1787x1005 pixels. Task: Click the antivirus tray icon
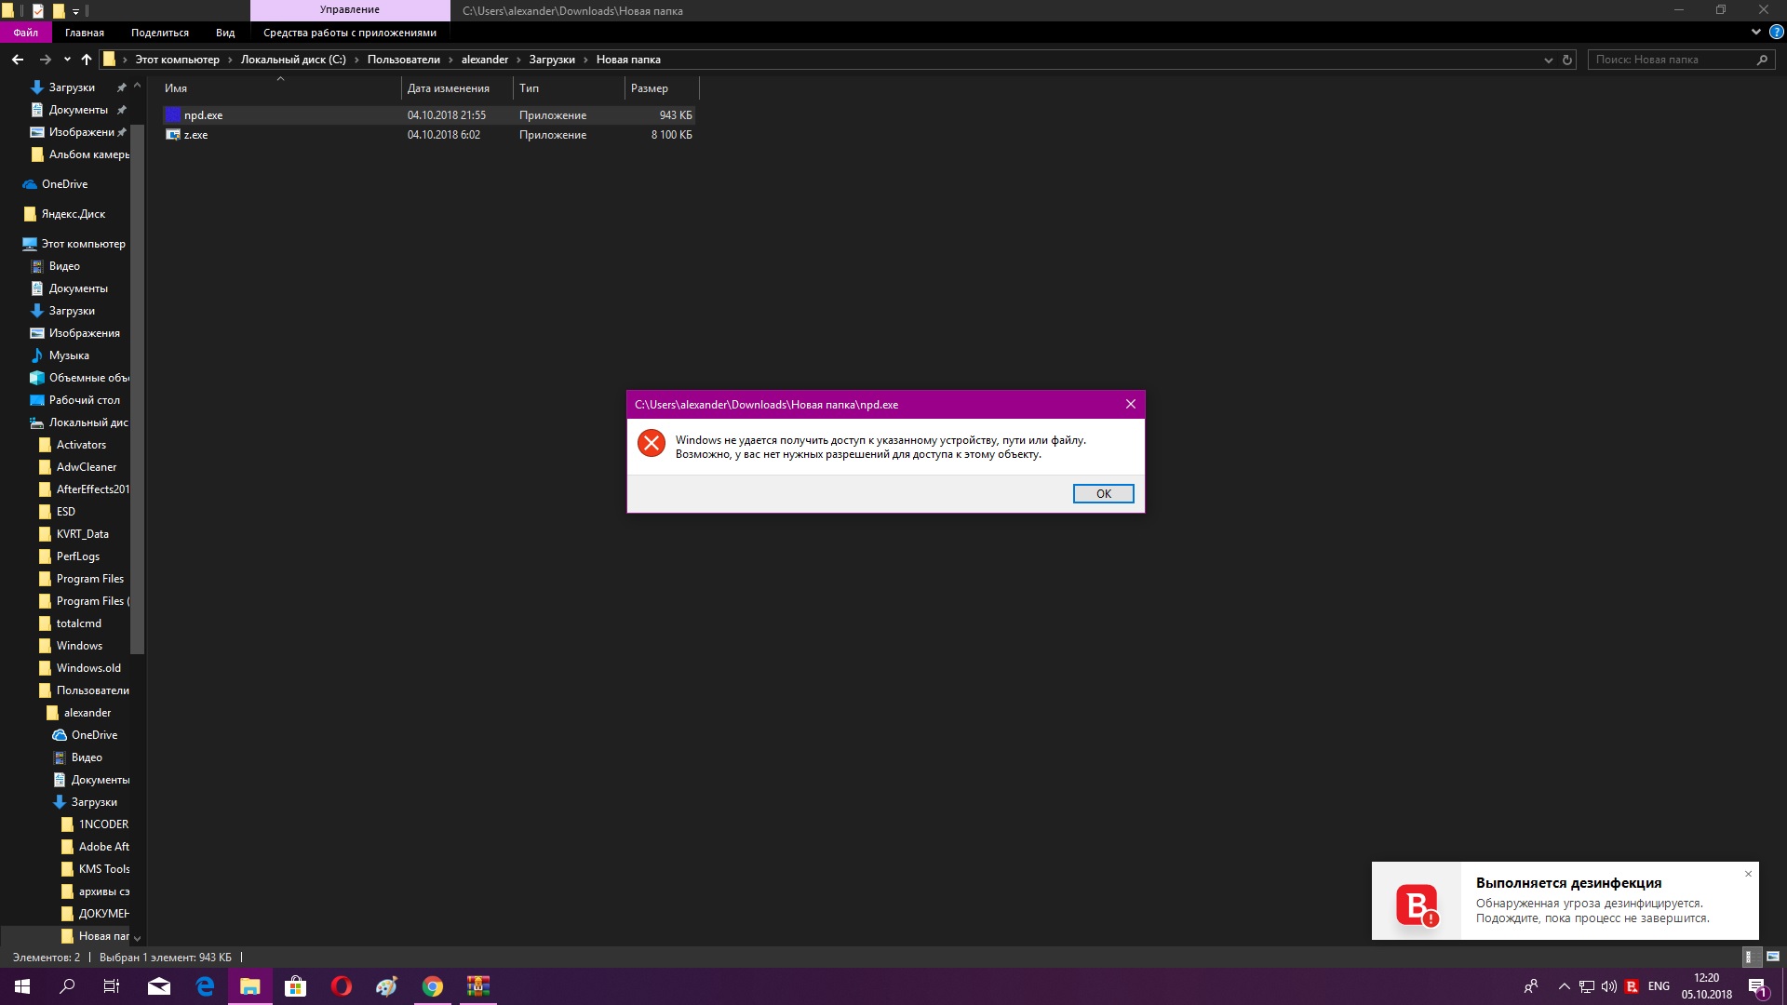1632,986
